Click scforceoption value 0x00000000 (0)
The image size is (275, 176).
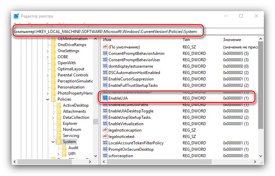pyautogui.click(x=236, y=155)
